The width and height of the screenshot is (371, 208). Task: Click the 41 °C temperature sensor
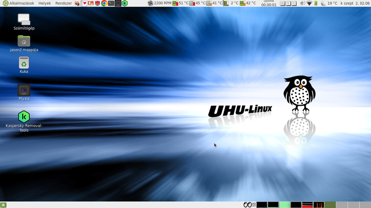(214, 3)
